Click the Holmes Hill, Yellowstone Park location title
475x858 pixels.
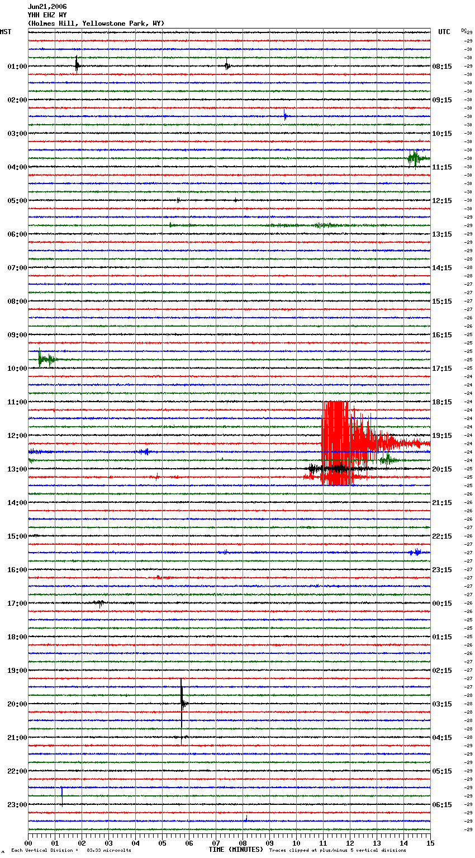(96, 23)
